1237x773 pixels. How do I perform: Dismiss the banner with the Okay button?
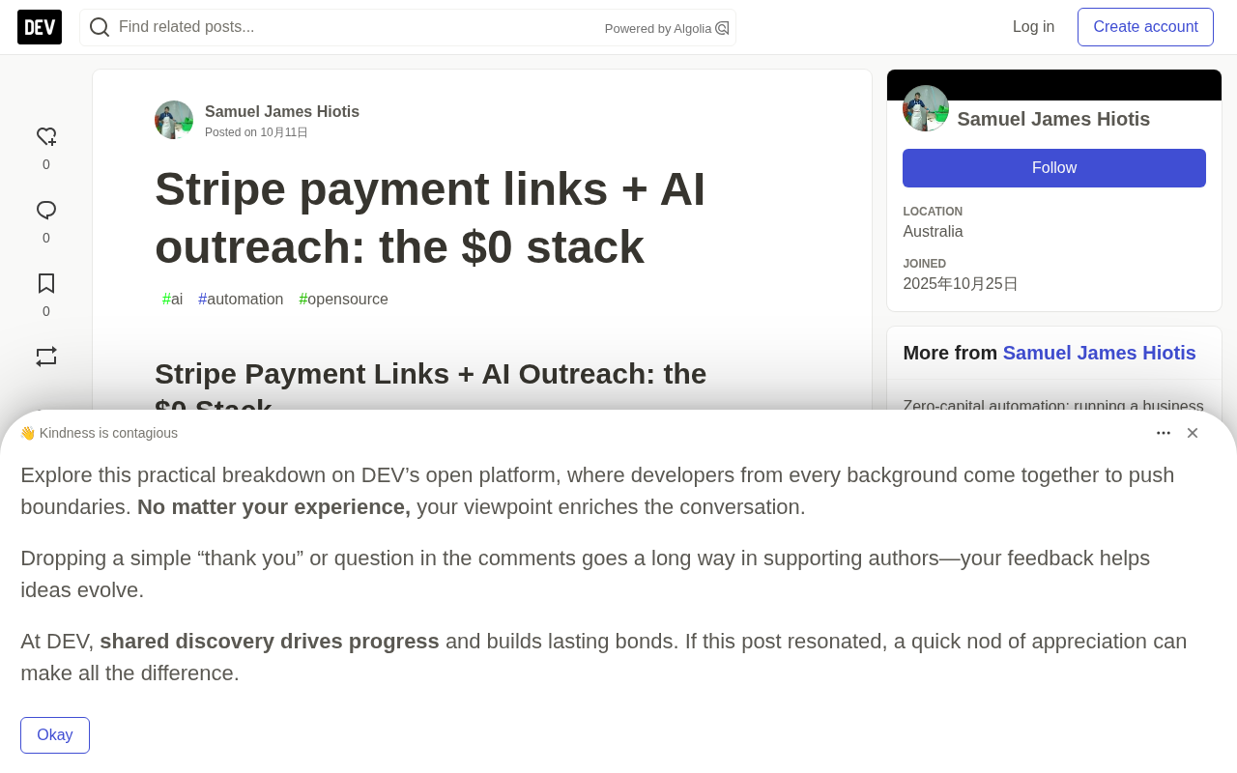[55, 735]
